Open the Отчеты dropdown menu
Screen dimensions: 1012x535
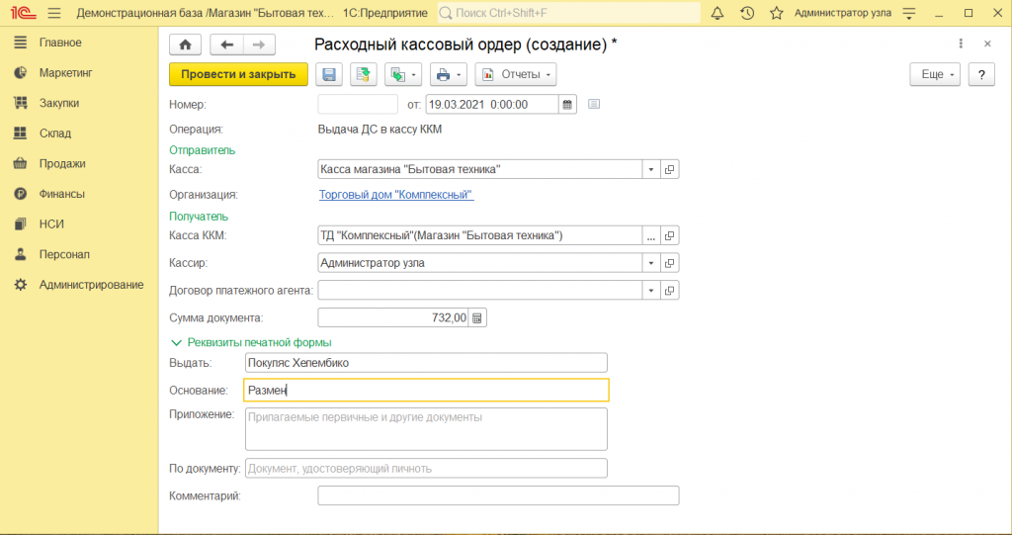[515, 74]
